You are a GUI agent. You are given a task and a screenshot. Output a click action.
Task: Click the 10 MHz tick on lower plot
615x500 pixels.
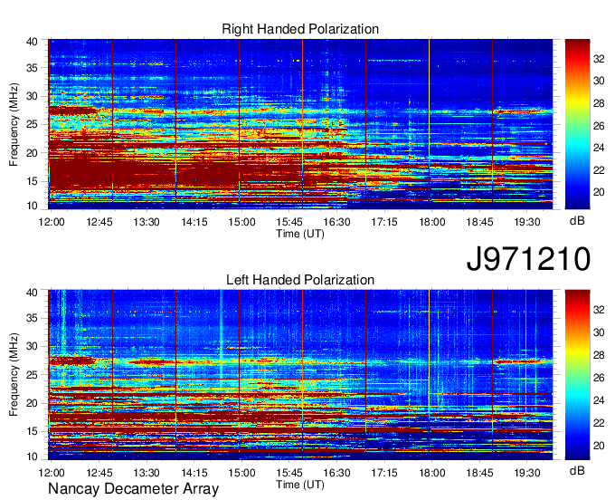(32, 457)
